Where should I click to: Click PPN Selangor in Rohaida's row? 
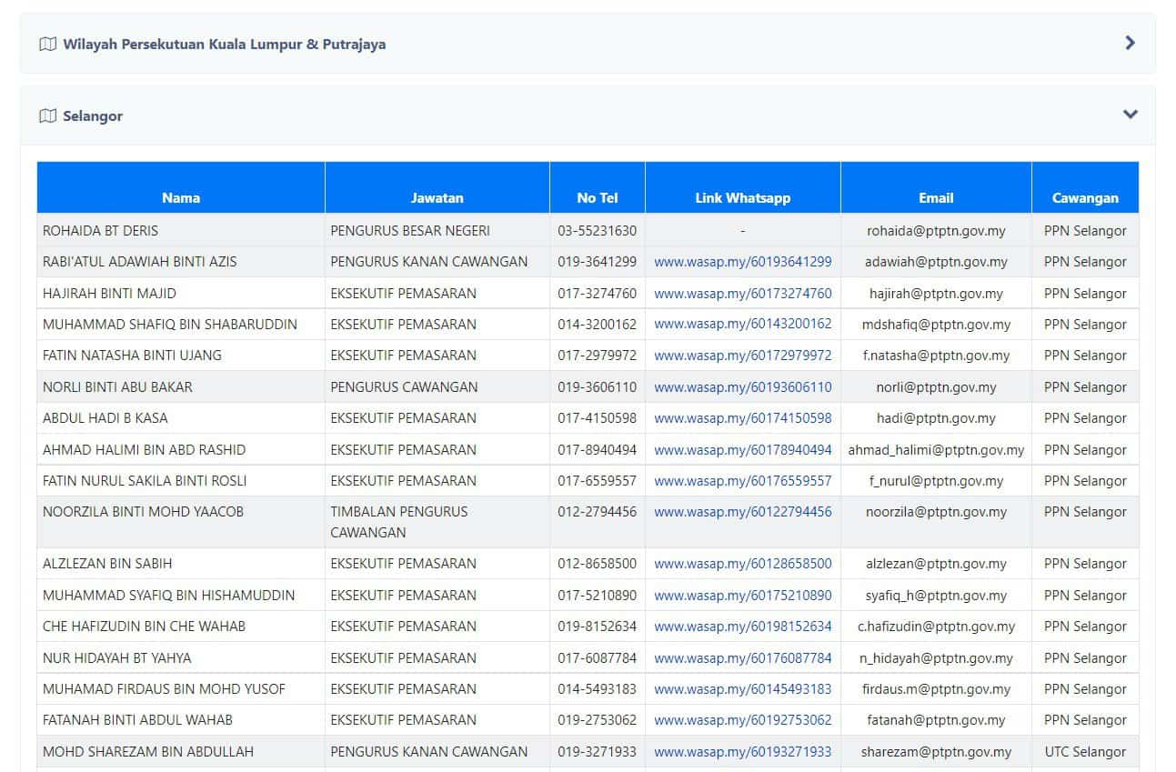(1085, 231)
